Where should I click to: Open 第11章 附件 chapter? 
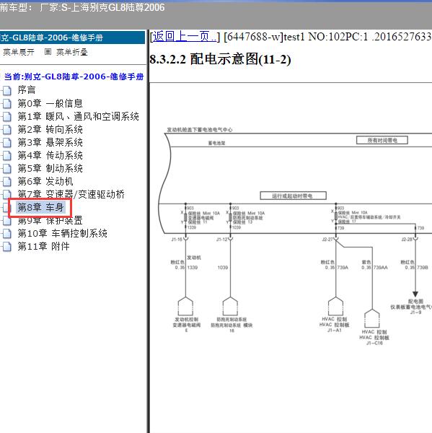[x=43, y=246]
